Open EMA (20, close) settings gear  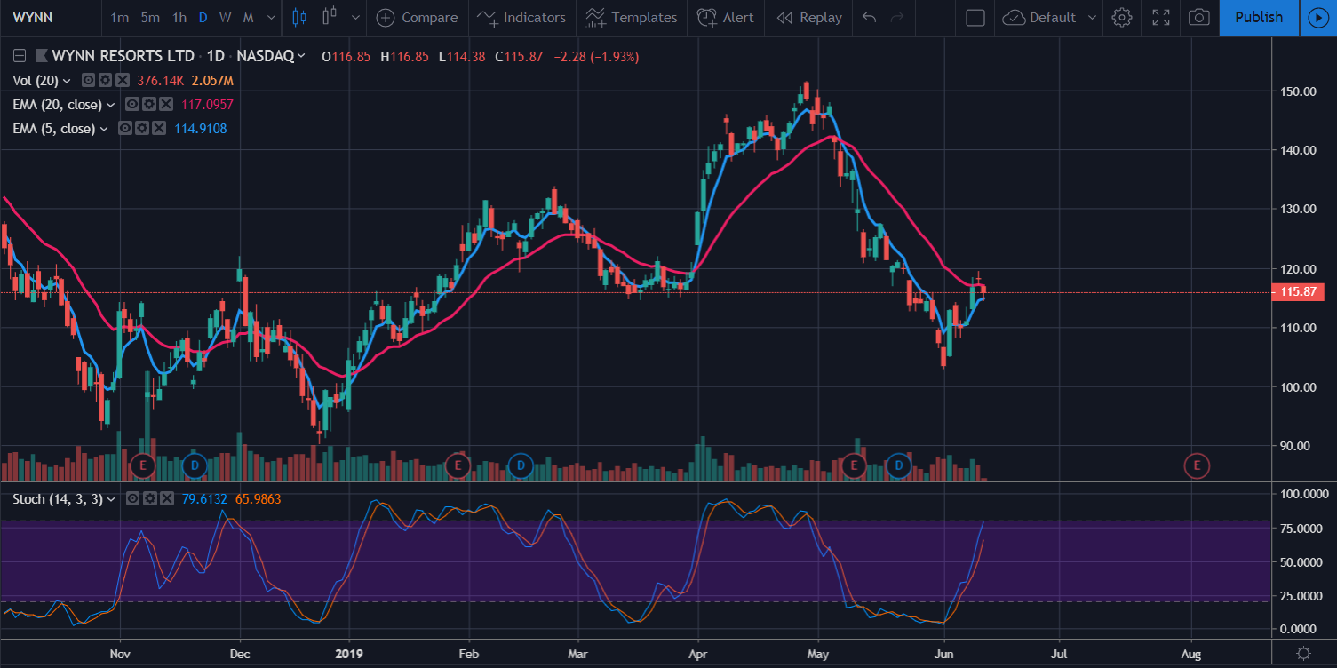pyautogui.click(x=148, y=104)
